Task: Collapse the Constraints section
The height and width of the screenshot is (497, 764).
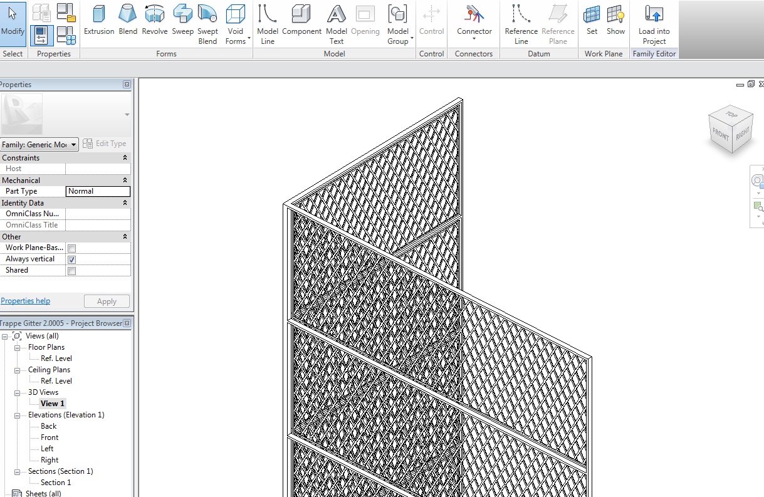Action: click(x=125, y=158)
